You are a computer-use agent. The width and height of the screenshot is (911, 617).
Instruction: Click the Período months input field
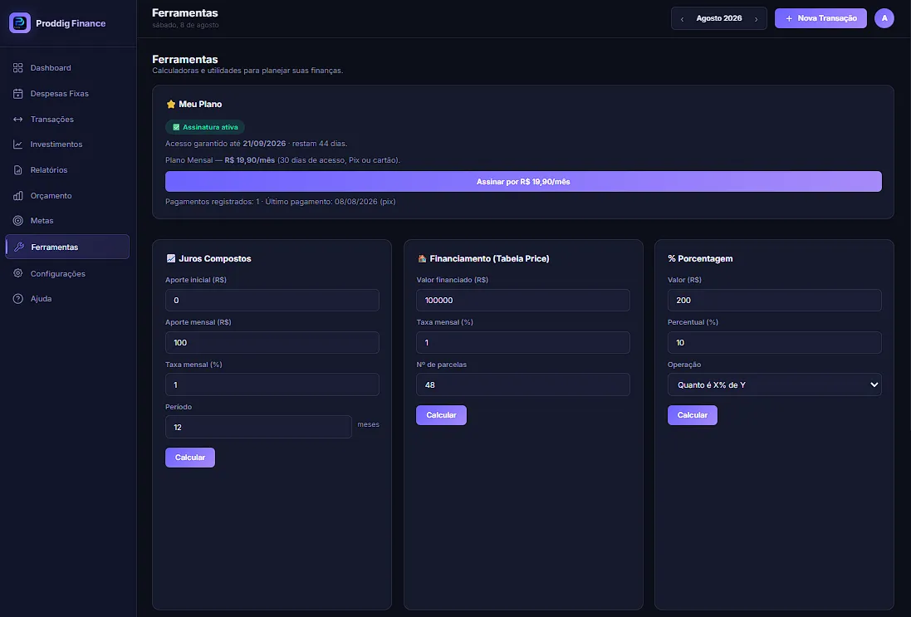click(x=258, y=427)
